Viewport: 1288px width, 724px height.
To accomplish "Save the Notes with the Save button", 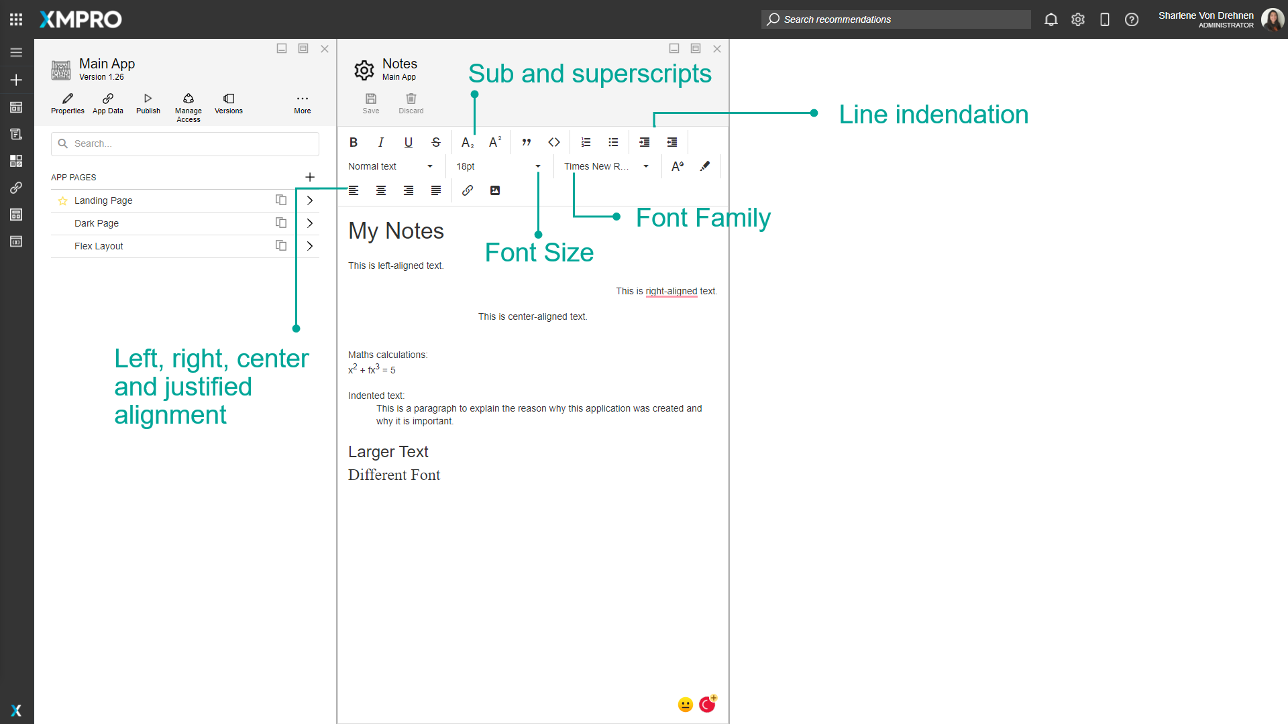I will coord(370,103).
